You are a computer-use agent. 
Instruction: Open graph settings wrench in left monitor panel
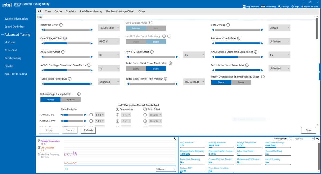coord(175,139)
